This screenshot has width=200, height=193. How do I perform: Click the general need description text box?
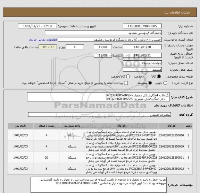pos(98,97)
